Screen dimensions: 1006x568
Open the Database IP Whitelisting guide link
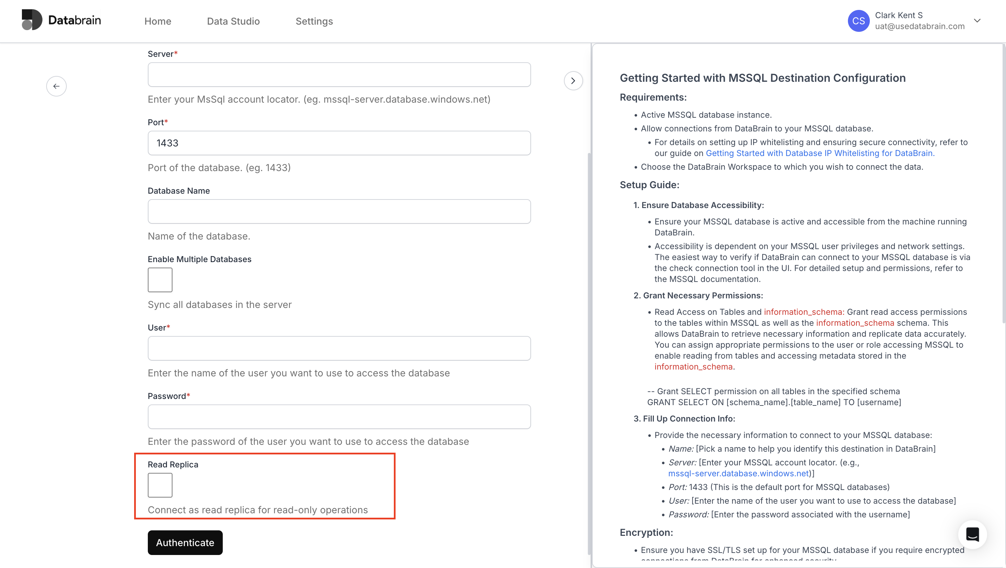coord(820,153)
